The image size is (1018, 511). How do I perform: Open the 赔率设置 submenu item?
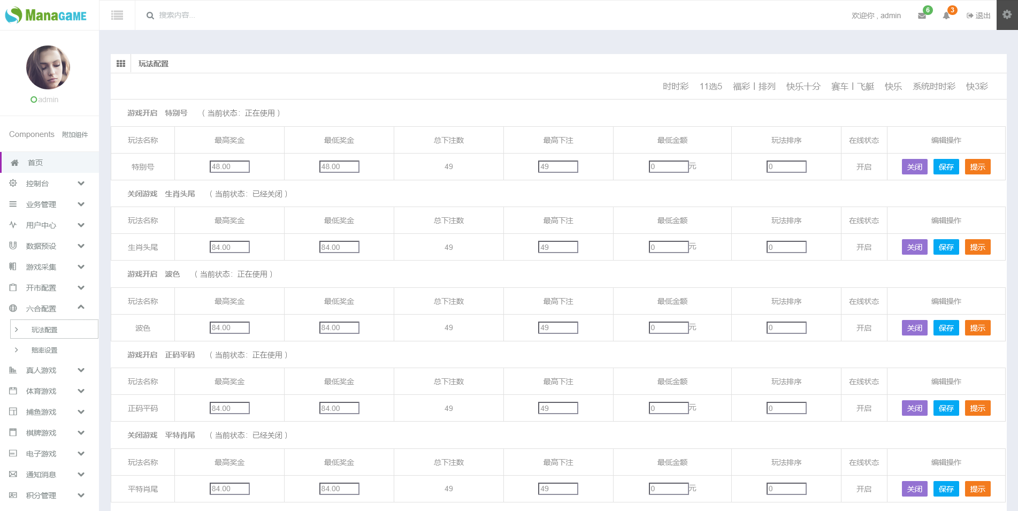pos(44,350)
